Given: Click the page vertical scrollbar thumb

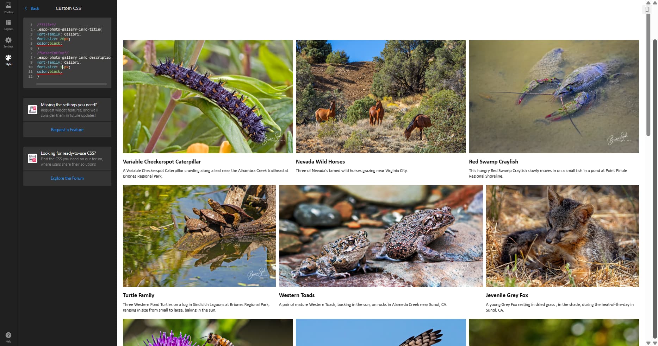Looking at the screenshot, I should pos(648,75).
